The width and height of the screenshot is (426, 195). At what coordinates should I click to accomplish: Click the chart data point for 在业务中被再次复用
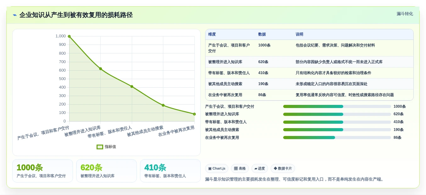pos(194,114)
